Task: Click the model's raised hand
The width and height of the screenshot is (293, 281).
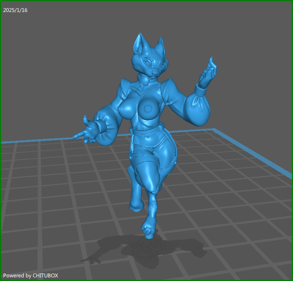Action: tap(209, 73)
